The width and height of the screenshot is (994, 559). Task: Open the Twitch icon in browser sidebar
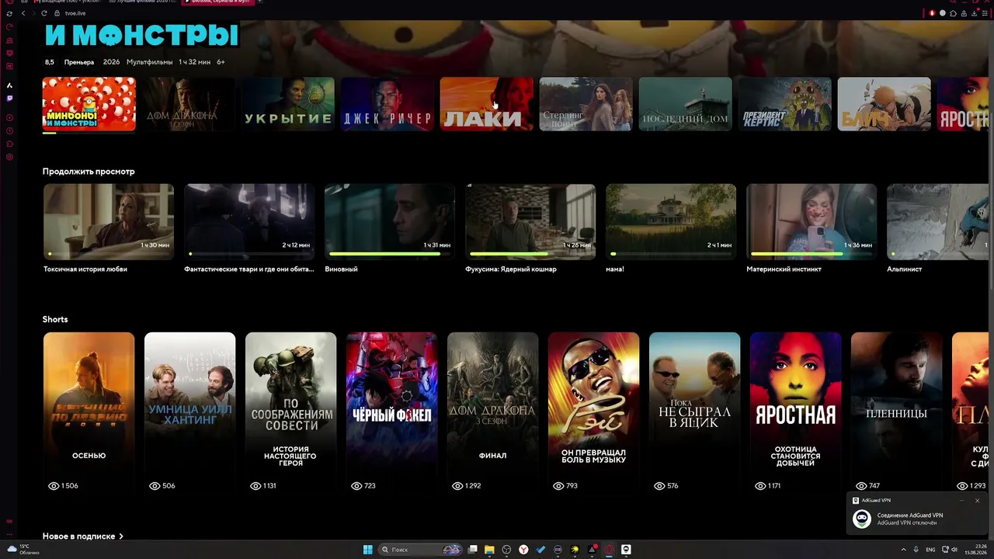pos(9,99)
